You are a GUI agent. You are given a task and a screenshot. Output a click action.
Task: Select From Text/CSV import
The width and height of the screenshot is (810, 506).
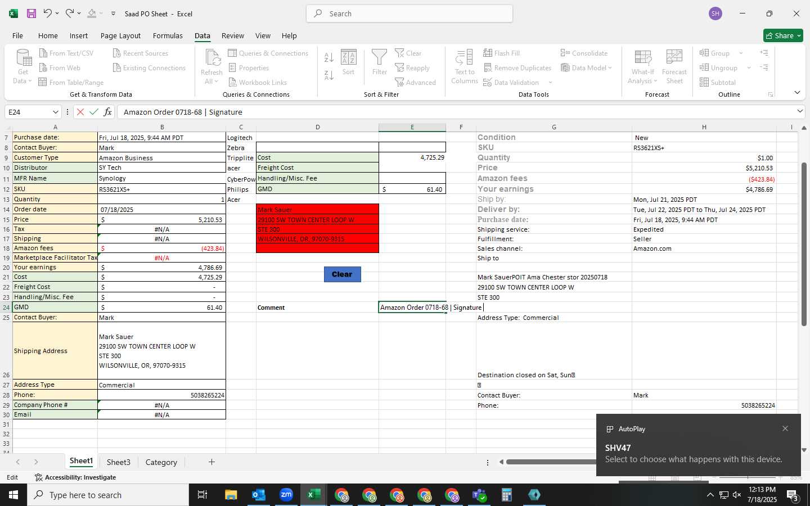(x=66, y=53)
